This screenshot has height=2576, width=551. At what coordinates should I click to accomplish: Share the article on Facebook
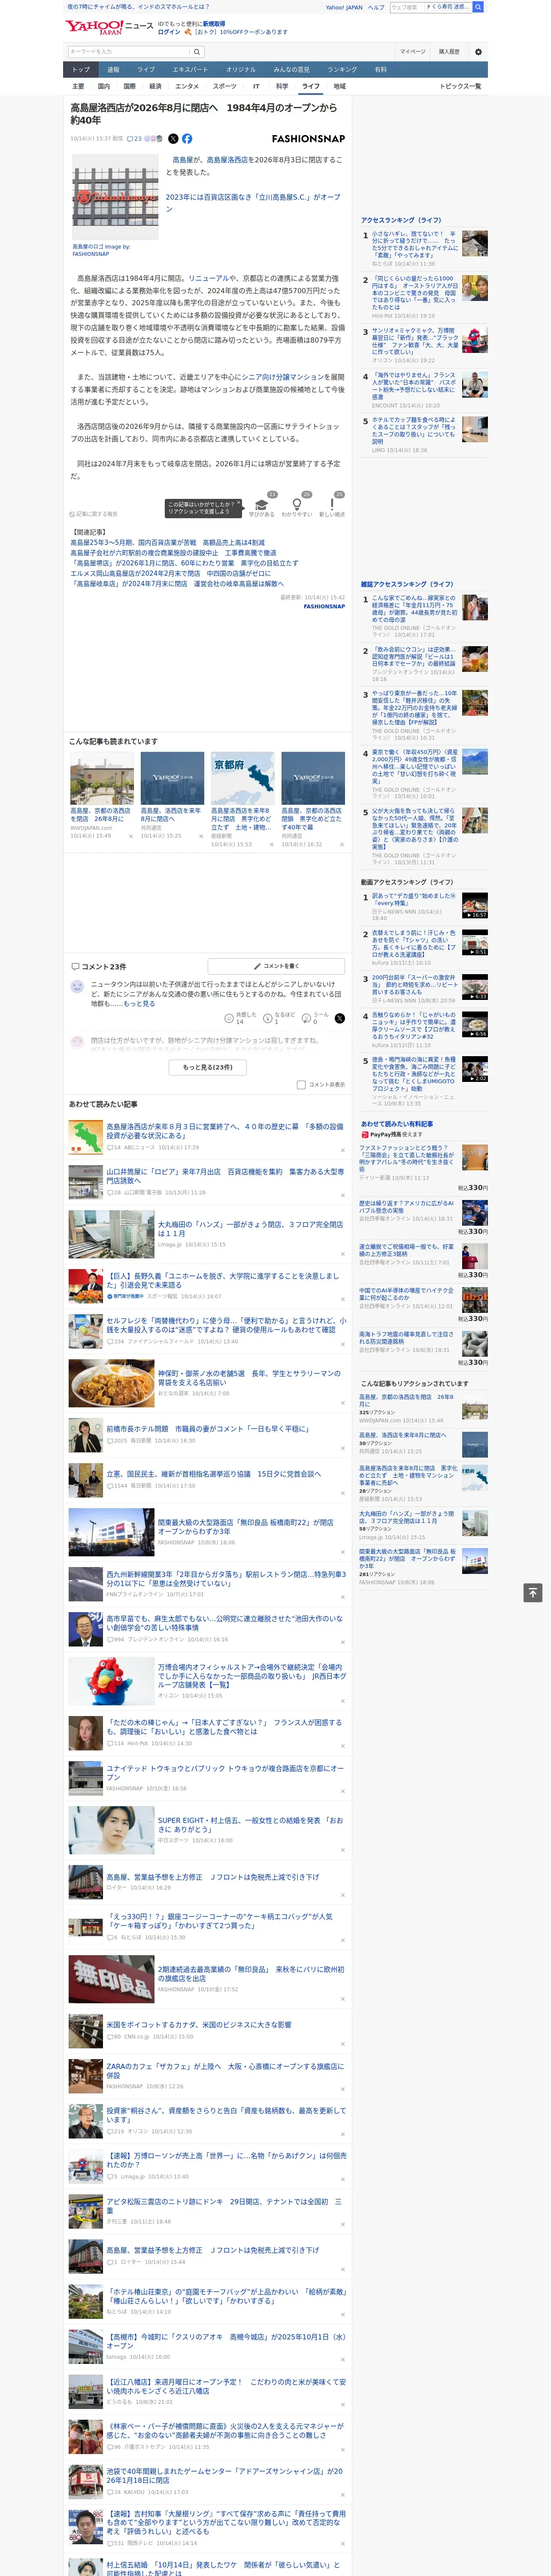click(x=187, y=139)
